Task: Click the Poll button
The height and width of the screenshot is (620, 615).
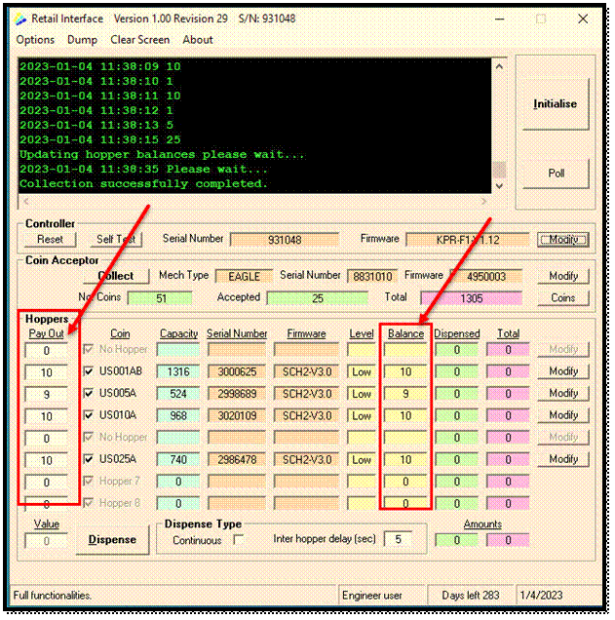Action: pyautogui.click(x=556, y=174)
